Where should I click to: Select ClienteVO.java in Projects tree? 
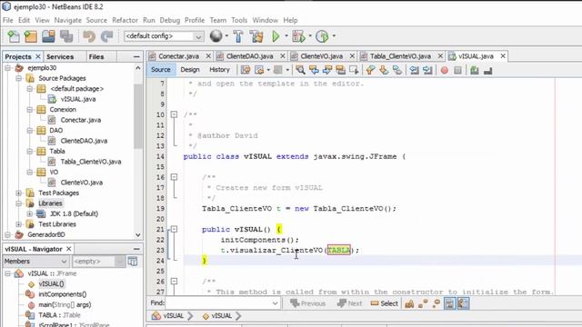pos(81,183)
